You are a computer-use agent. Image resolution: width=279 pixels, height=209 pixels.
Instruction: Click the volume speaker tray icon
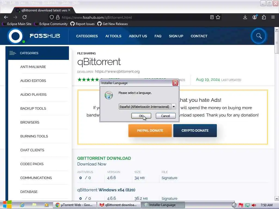click(254, 205)
